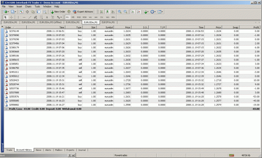
Task: Click the connection status bars indicator
Action: click(x=231, y=155)
